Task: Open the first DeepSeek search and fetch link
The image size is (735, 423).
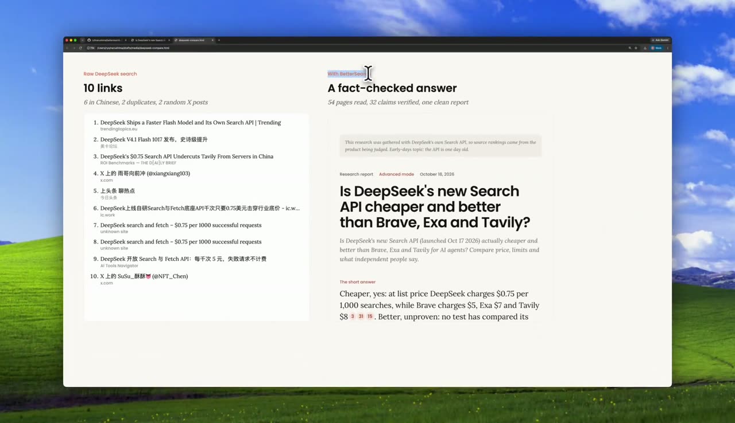Action: (x=181, y=225)
